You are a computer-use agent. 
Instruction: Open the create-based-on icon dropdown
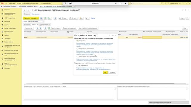[50, 18]
